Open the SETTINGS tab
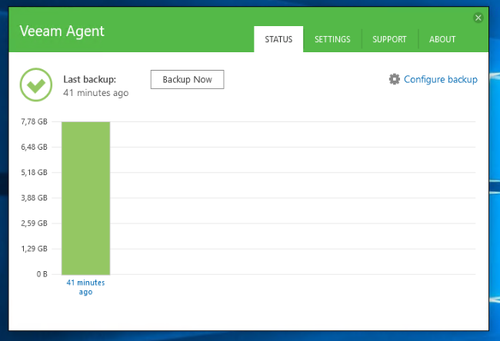Viewport: 500px width, 341px height. click(x=332, y=39)
